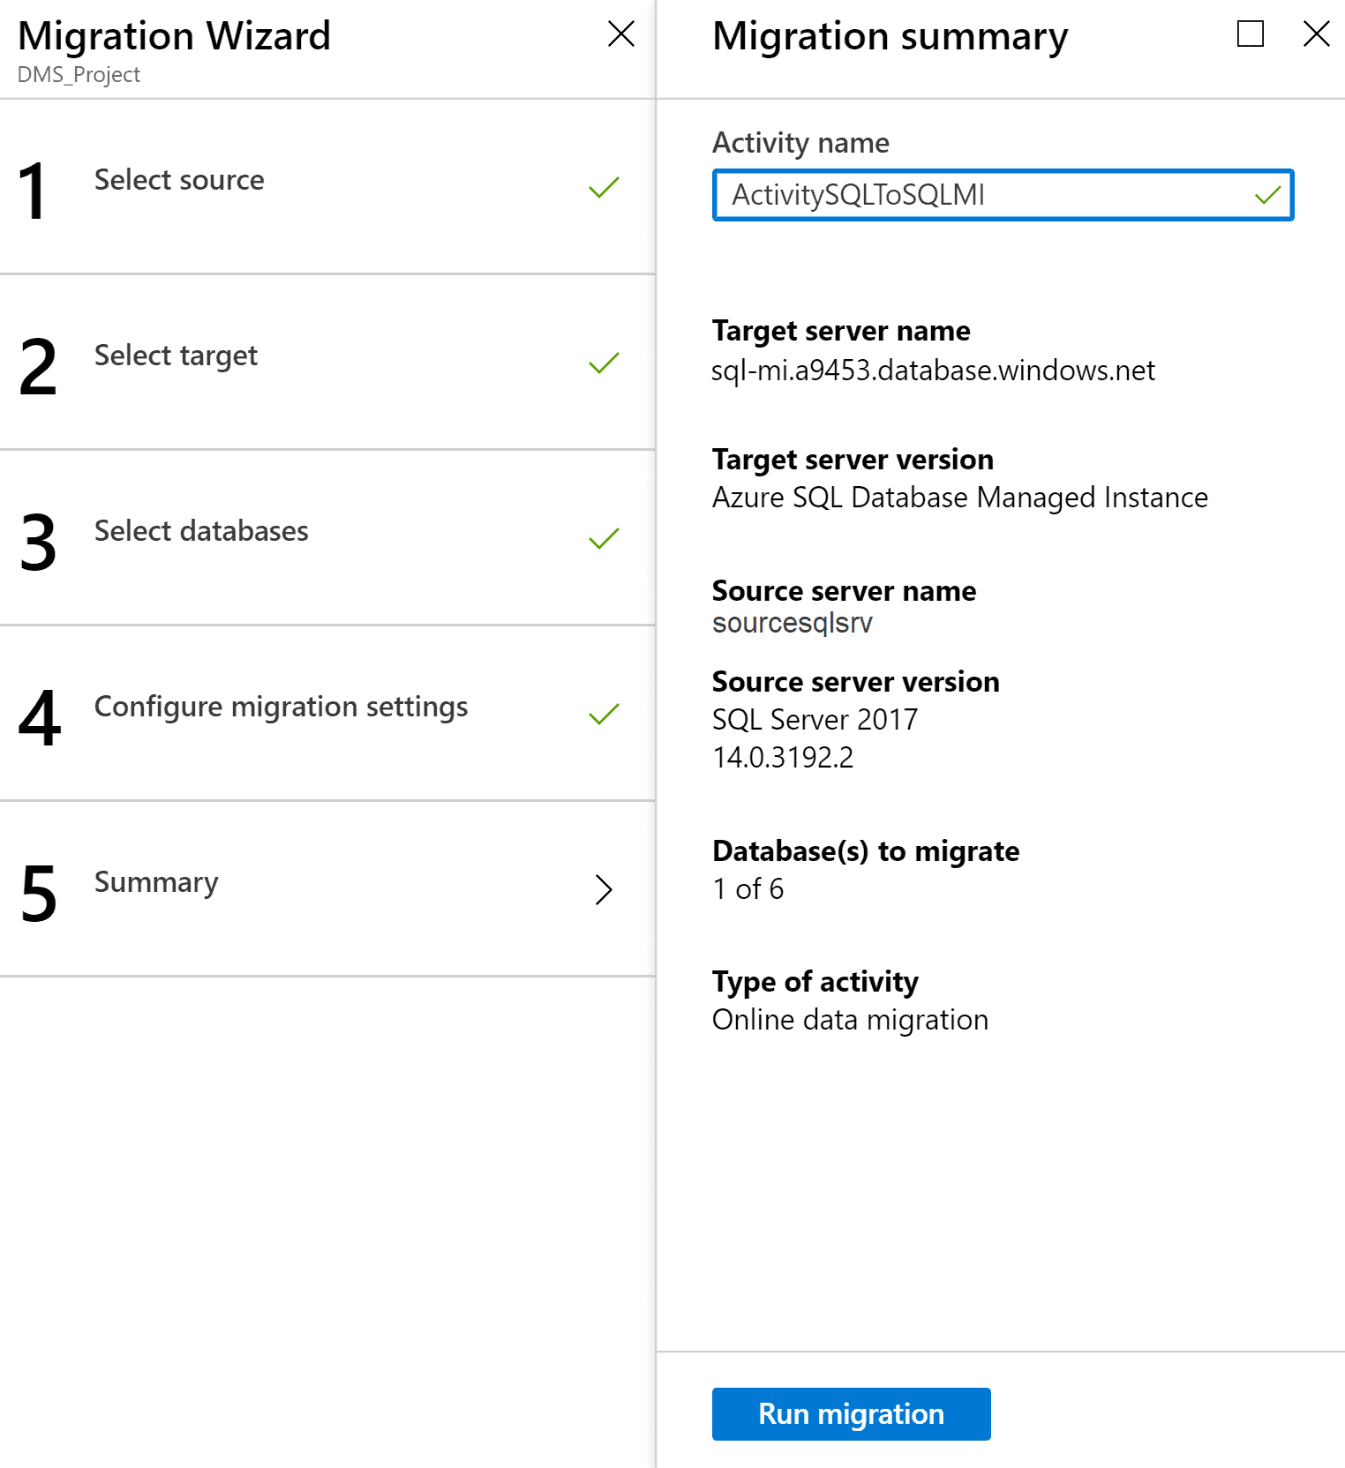The height and width of the screenshot is (1468, 1345).
Task: Go to the Select databases step
Action: click(201, 531)
